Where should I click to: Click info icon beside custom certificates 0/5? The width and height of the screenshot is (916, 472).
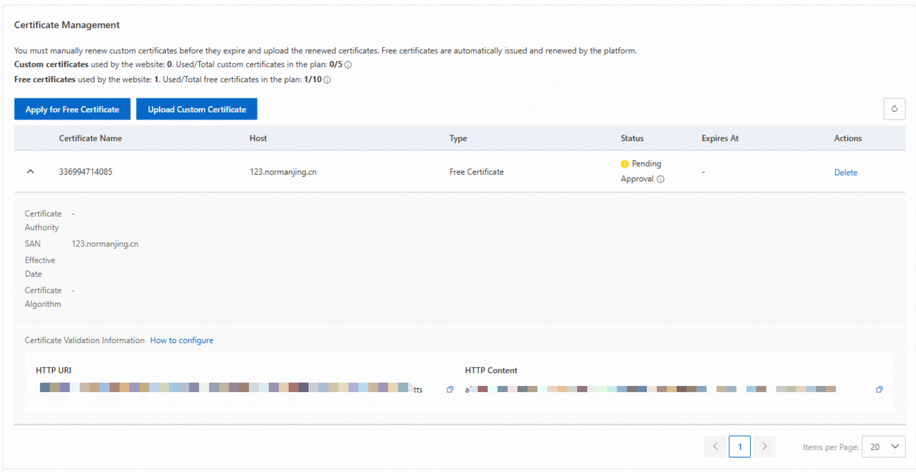click(x=348, y=65)
